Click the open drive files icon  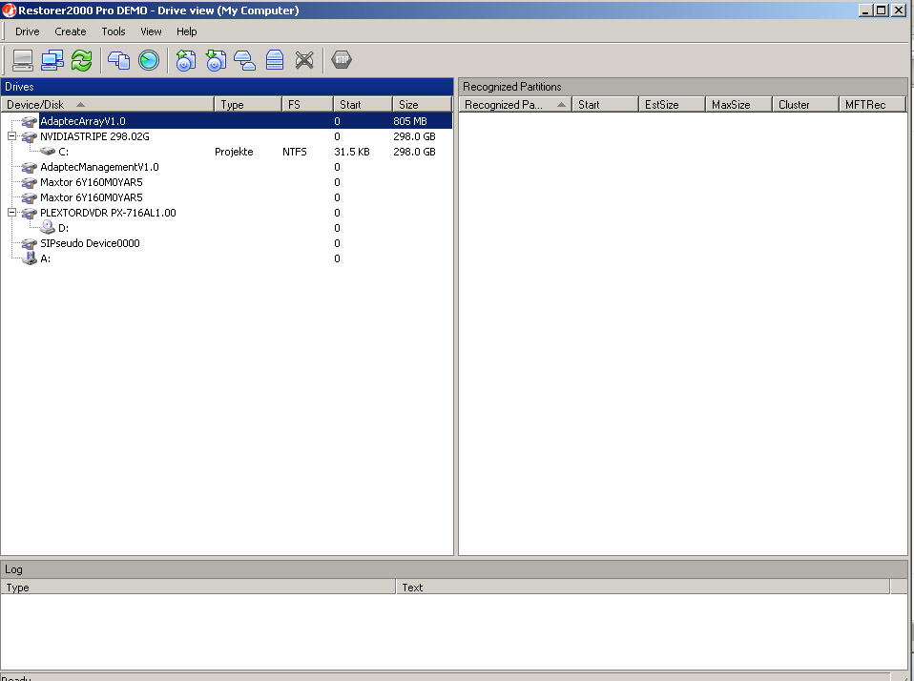click(119, 60)
